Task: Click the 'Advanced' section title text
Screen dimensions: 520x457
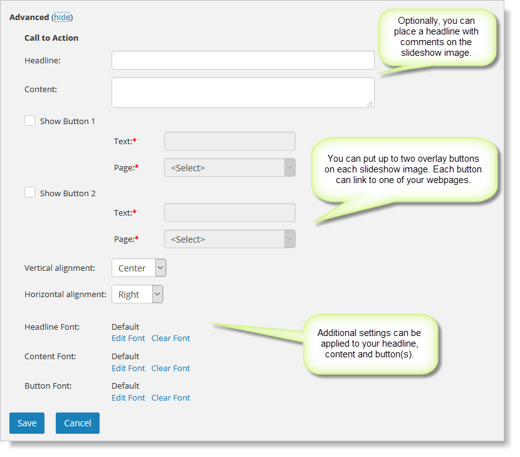Action: [x=29, y=18]
